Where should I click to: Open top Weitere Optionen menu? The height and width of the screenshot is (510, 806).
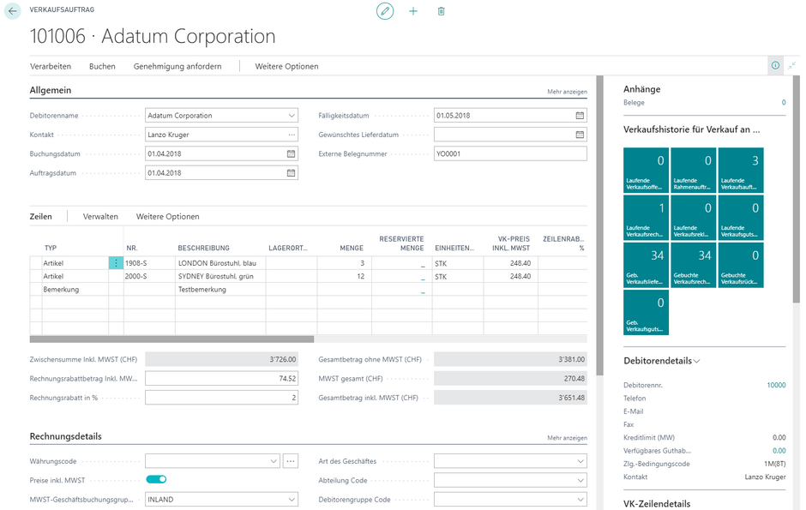[x=287, y=66]
